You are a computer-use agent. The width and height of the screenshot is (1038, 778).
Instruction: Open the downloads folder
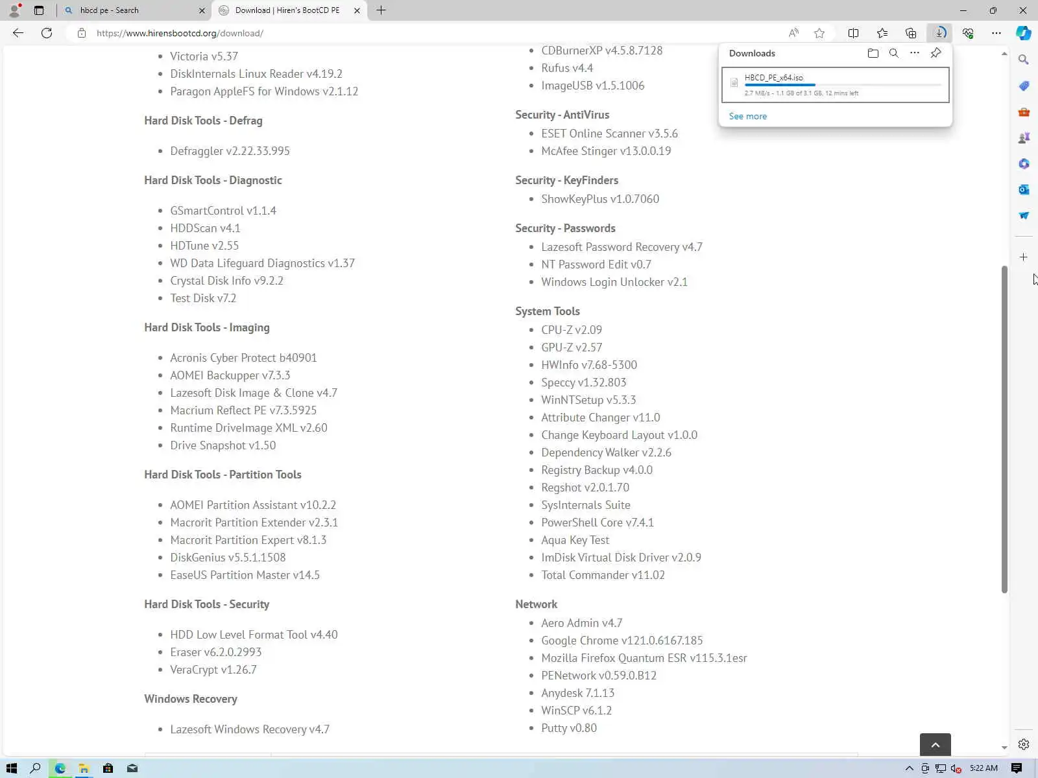[873, 53]
